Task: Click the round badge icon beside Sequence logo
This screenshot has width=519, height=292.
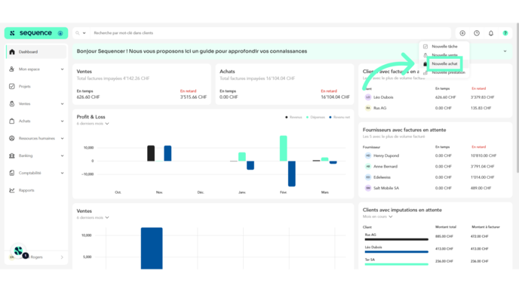Action: (x=60, y=33)
